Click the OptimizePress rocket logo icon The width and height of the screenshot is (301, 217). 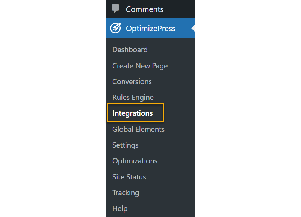pyautogui.click(x=116, y=28)
